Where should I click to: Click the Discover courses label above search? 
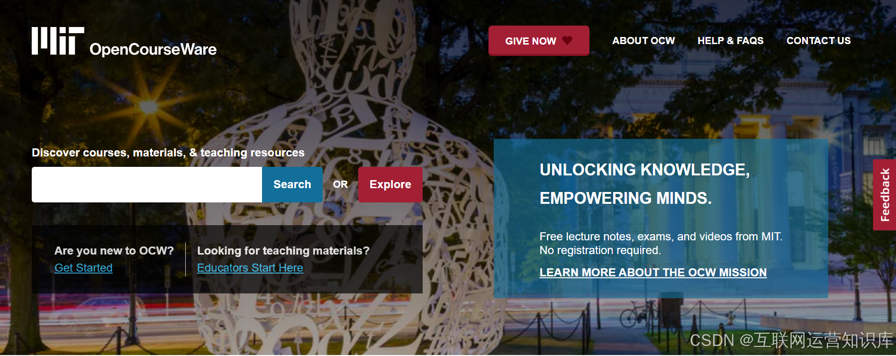tap(168, 153)
